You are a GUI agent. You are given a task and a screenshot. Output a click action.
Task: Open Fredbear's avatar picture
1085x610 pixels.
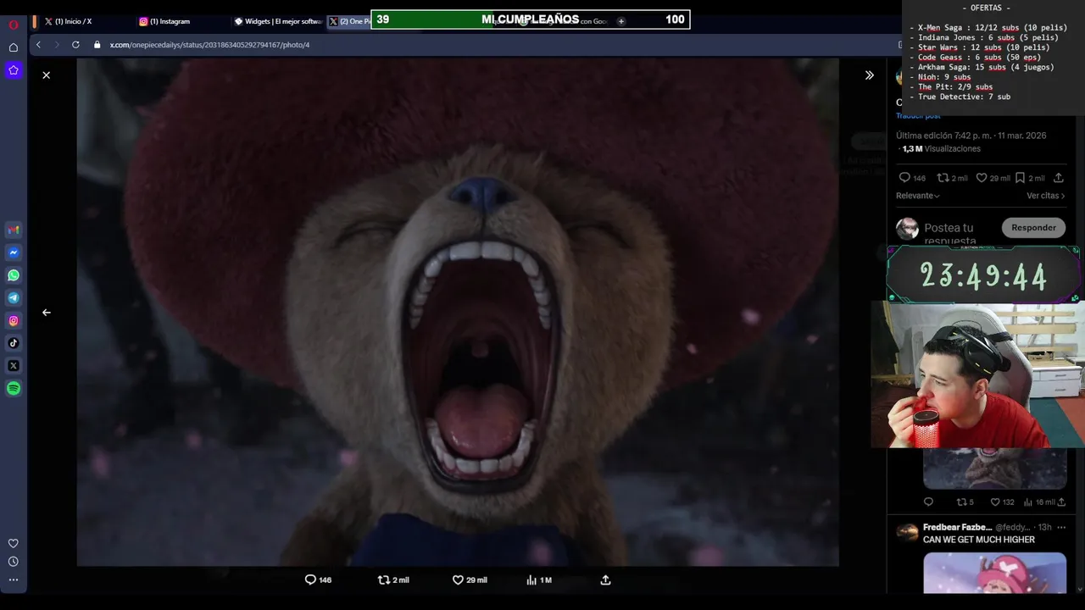coord(907,533)
